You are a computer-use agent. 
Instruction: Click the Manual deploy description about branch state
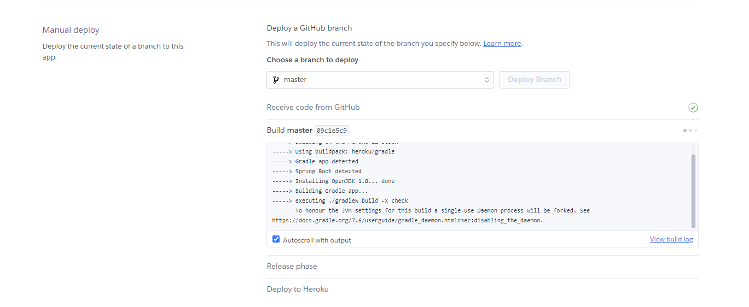point(113,52)
